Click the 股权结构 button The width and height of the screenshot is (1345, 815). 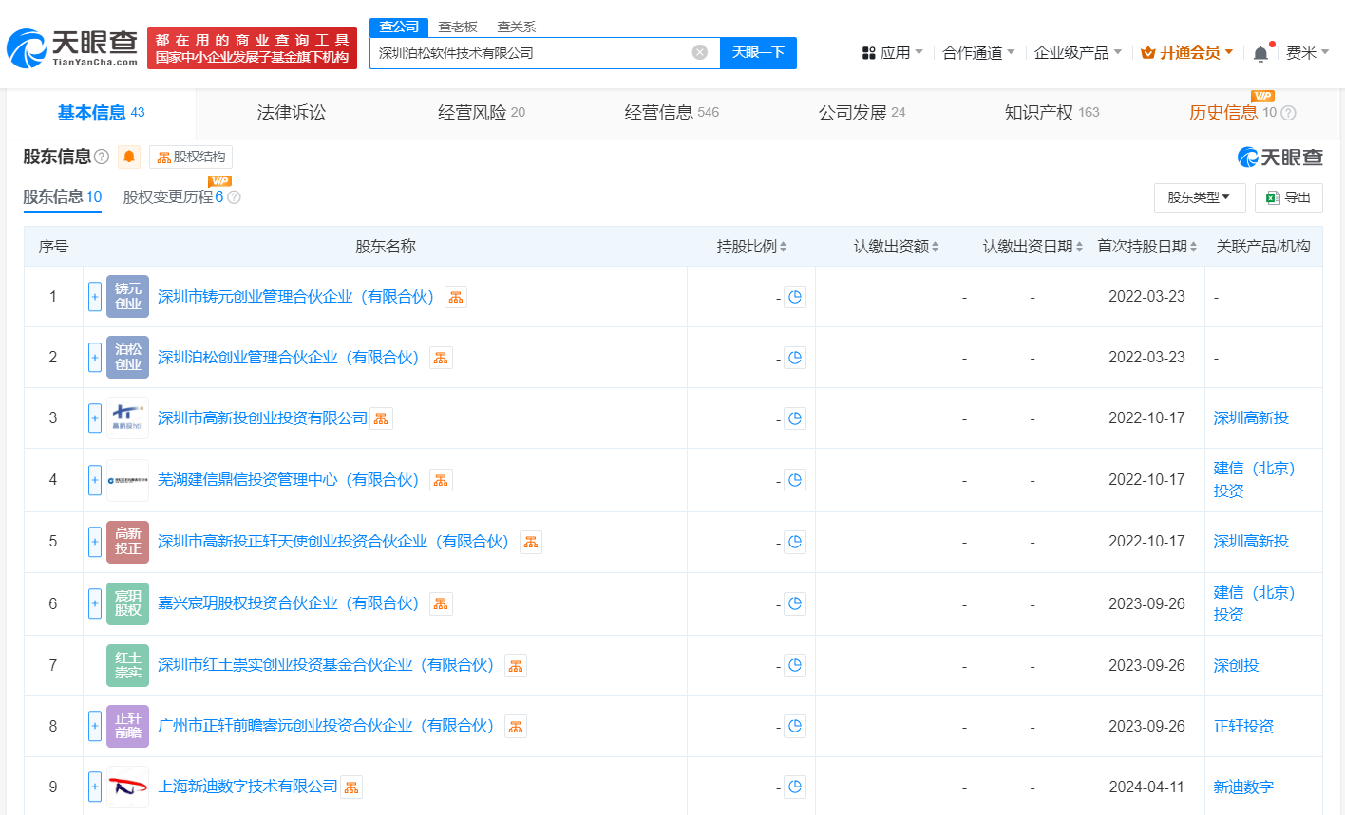click(191, 157)
